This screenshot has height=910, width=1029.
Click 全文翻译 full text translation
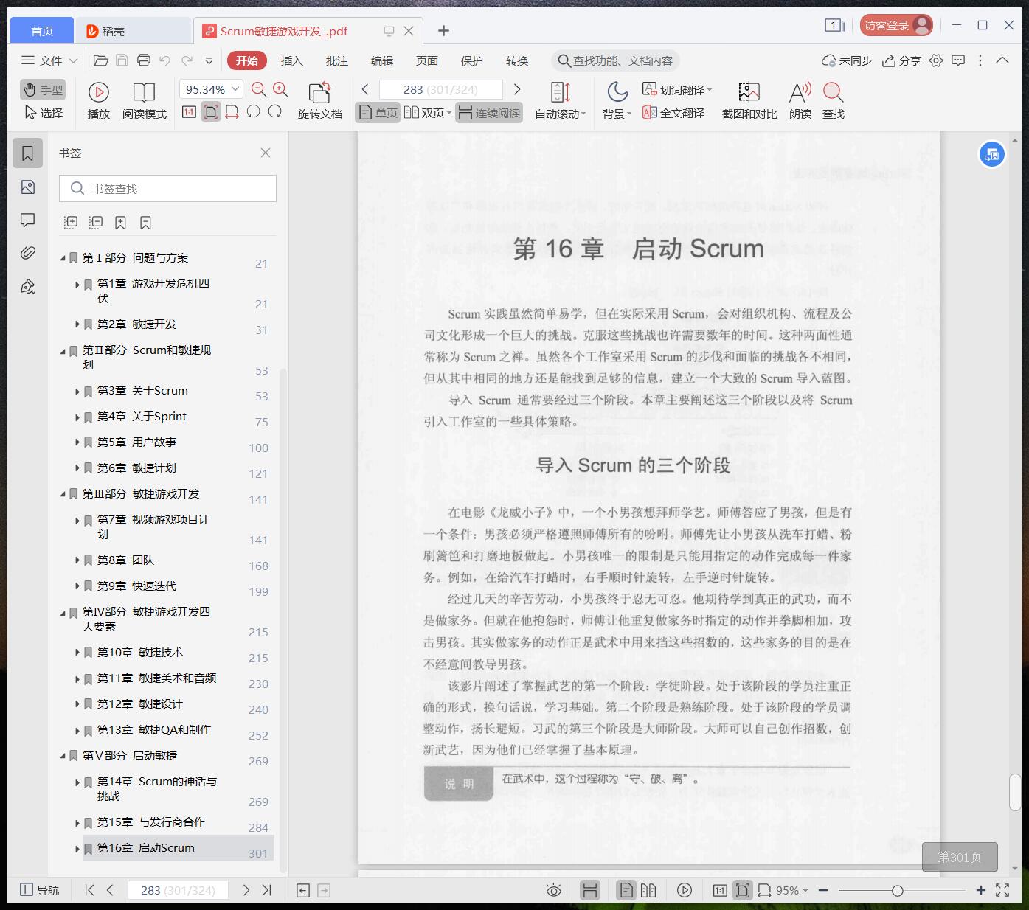click(x=673, y=113)
